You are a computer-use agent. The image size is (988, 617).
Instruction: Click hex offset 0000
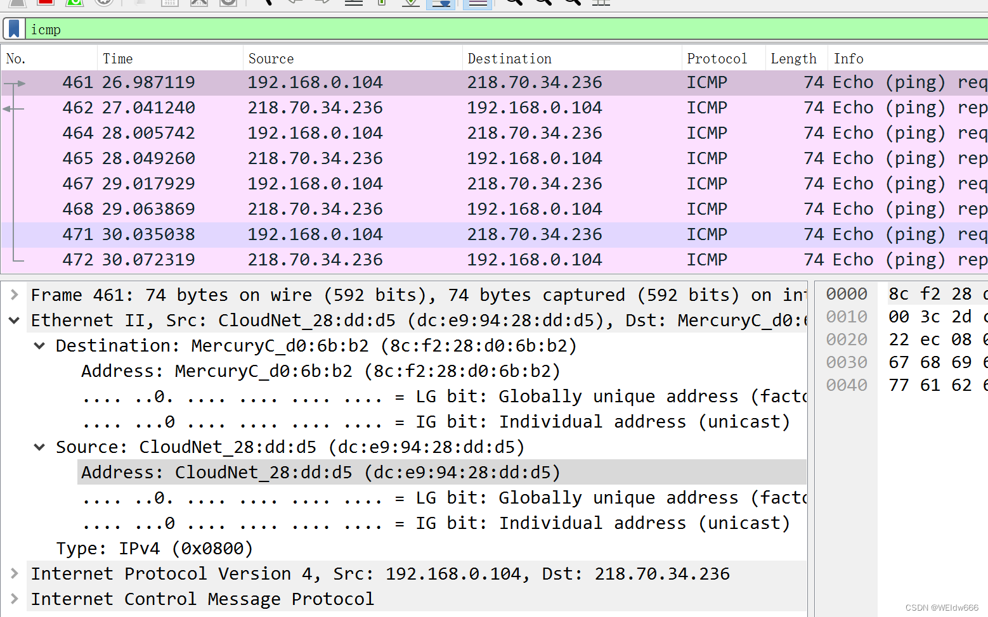pos(847,294)
